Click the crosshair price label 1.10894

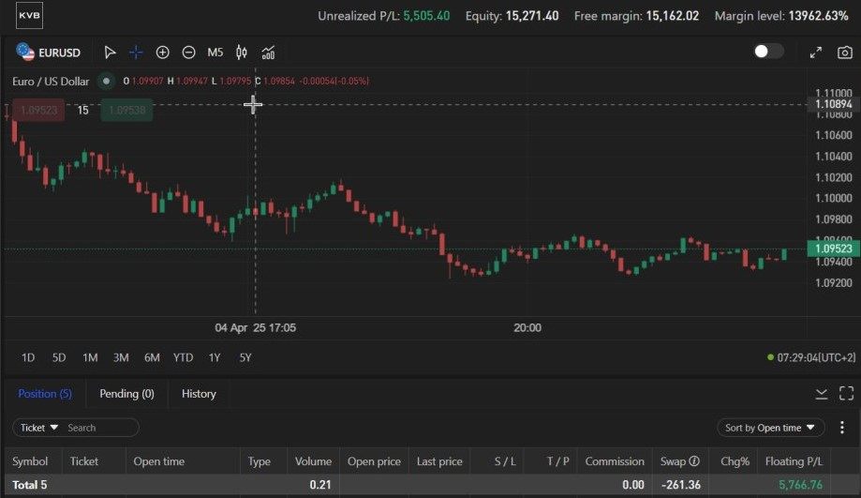(x=834, y=104)
